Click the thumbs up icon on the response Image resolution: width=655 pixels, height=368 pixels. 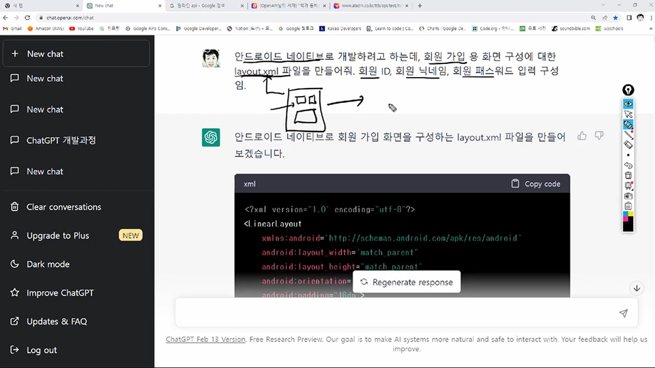click(x=582, y=136)
